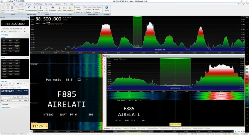Open Noise Blanker Options
Image resolution: width=249 pixels, height=135 pixels.
(96, 12)
